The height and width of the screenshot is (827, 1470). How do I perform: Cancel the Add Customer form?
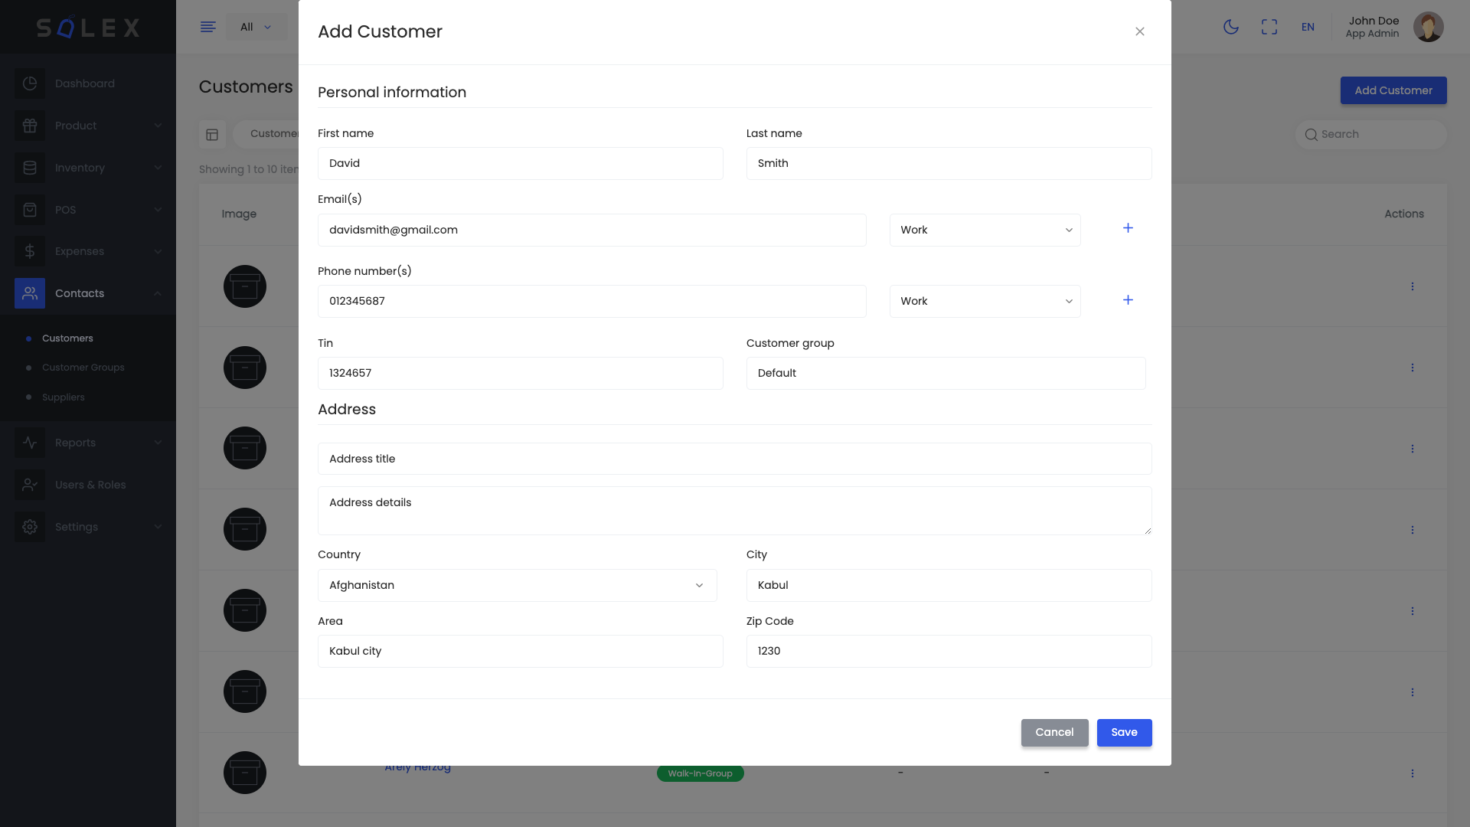pos(1054,732)
